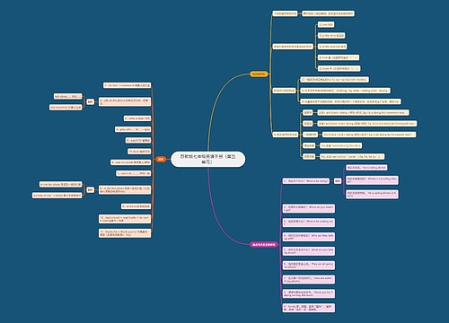Select the 'What is he doing?' sentence node
Screen dimensions: 449x323
click(x=306, y=181)
